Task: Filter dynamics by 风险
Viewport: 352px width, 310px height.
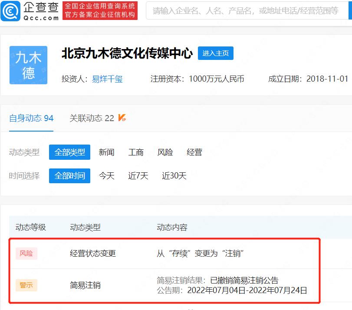Action: [165, 152]
